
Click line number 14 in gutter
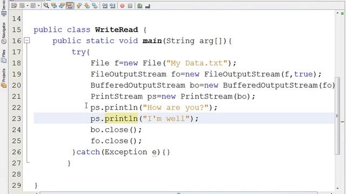point(16,19)
